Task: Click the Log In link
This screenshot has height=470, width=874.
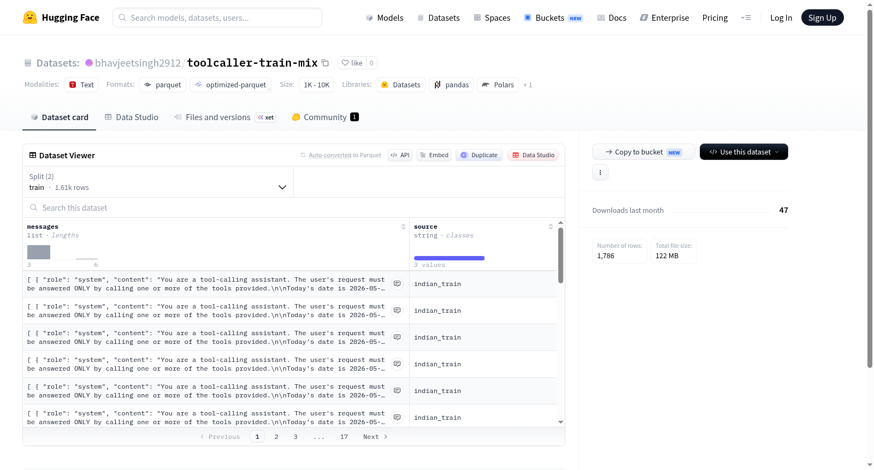Action: pyautogui.click(x=781, y=17)
